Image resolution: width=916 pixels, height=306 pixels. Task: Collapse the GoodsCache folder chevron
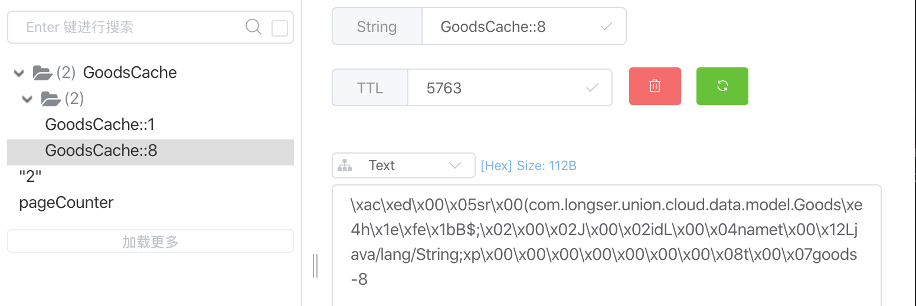[x=19, y=73]
